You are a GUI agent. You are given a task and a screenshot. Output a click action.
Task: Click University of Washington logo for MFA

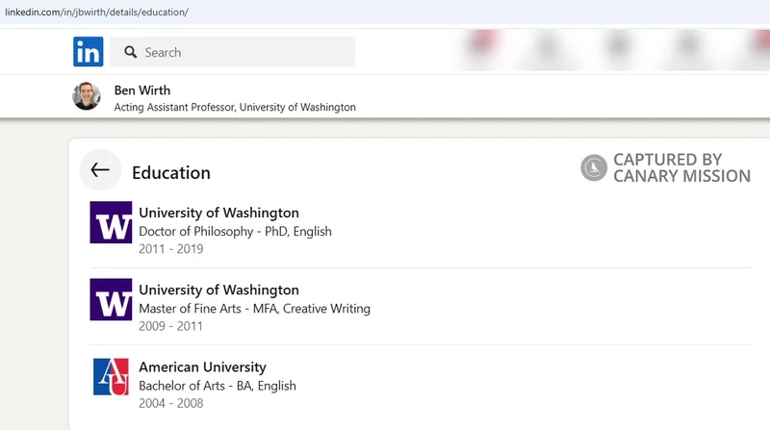click(111, 299)
